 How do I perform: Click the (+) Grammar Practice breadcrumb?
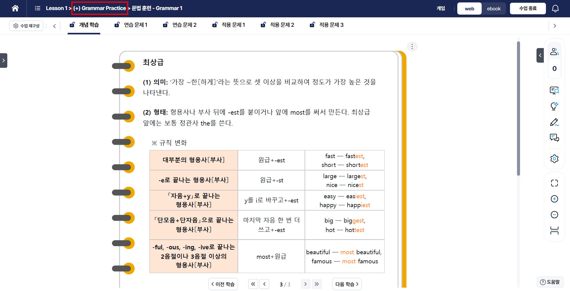100,8
